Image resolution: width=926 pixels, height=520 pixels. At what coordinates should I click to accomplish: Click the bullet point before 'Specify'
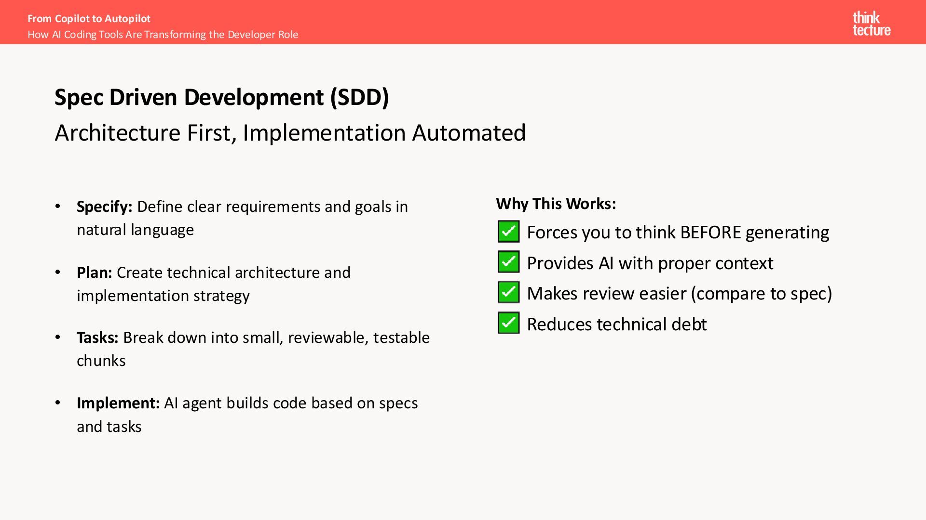pyautogui.click(x=58, y=207)
